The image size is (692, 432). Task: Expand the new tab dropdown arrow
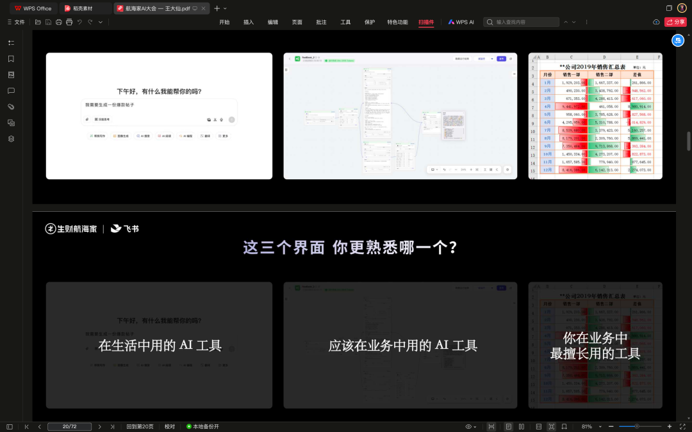pos(225,8)
